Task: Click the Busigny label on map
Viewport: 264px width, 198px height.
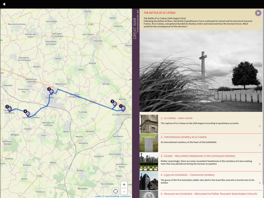Action: click(80, 170)
